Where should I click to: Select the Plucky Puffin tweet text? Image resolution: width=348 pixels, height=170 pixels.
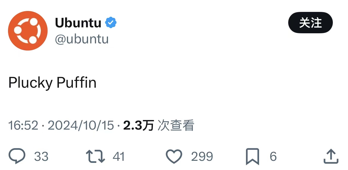pos(52,83)
